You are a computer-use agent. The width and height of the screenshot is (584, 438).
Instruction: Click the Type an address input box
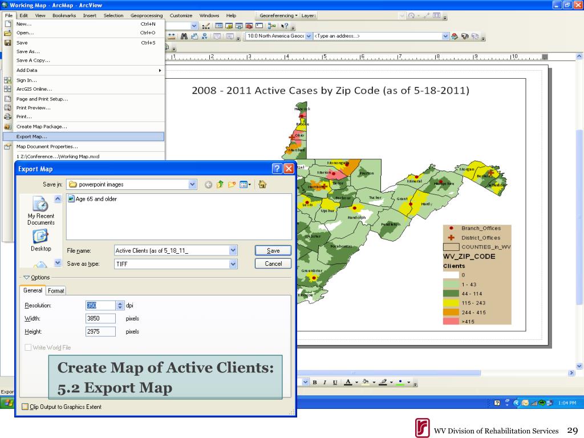(378, 36)
